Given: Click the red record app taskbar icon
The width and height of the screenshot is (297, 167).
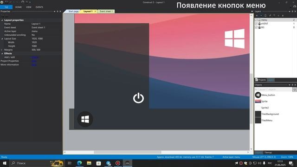Looking at the screenshot, I should (118, 163).
